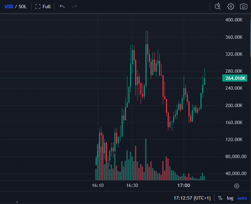Expand the bottom panel arrow
The height and width of the screenshot is (204, 251).
click(17, 202)
